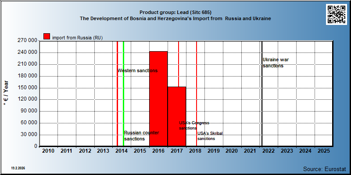Click the 2024 year label
The image size is (351, 175).
click(x=305, y=151)
